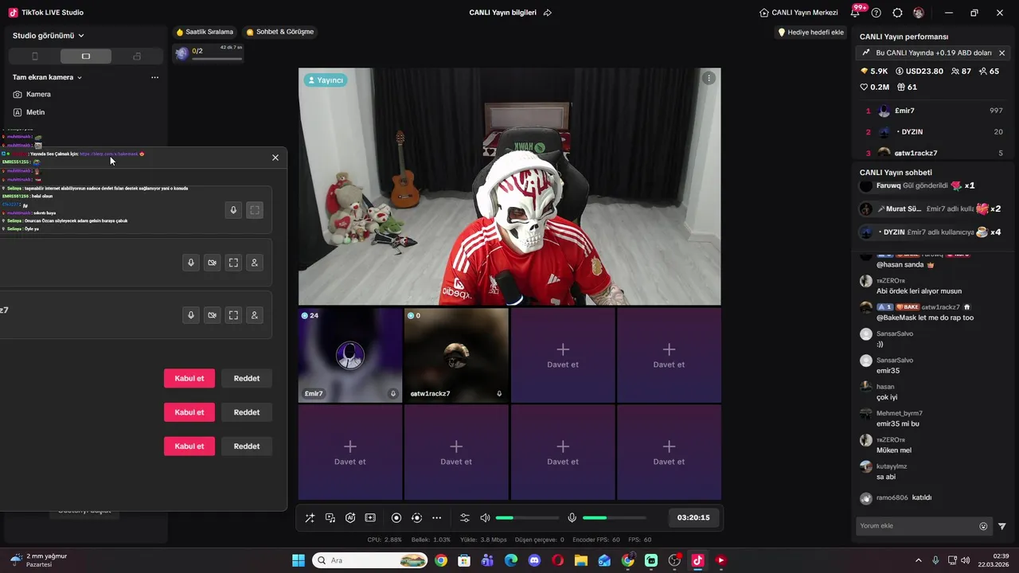Click the bottommost Reddet button
Screen dimensions: 1019x573
pyautogui.click(x=247, y=446)
